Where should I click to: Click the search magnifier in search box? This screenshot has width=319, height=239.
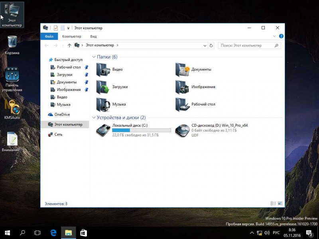pyautogui.click(x=276, y=45)
